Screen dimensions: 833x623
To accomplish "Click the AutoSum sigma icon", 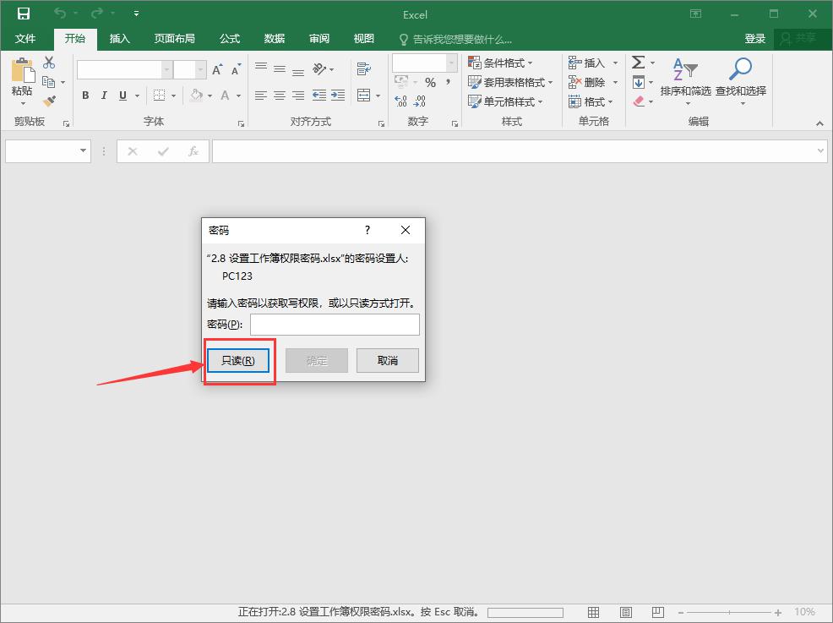I will [639, 63].
